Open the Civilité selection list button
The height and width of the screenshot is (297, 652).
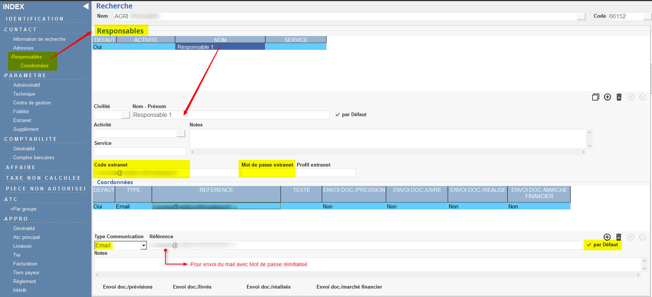click(126, 115)
